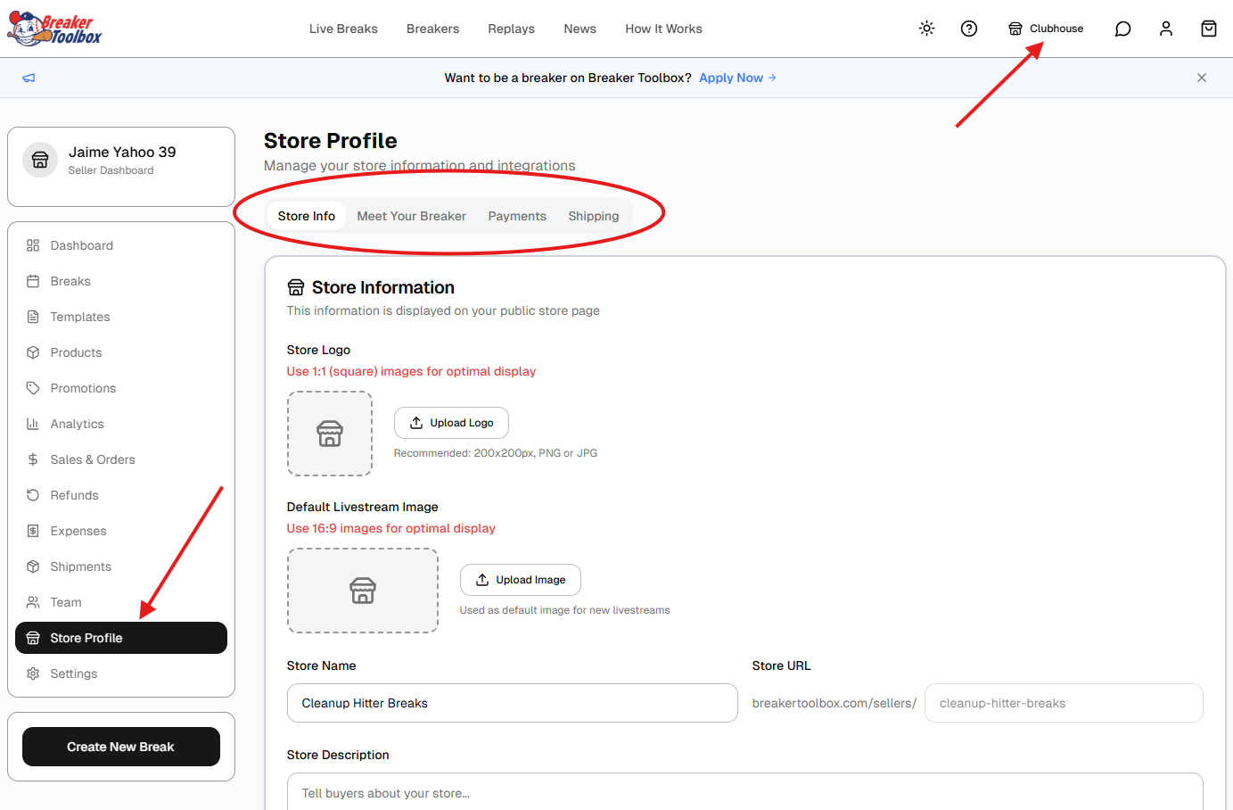The height and width of the screenshot is (810, 1233).
Task: Click the megaphone announcement icon
Action: point(29,78)
